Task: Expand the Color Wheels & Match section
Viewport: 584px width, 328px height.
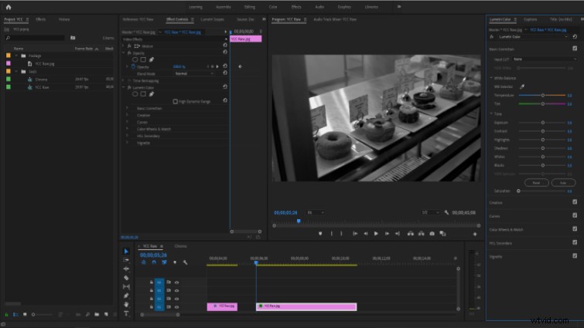Action: (127, 129)
